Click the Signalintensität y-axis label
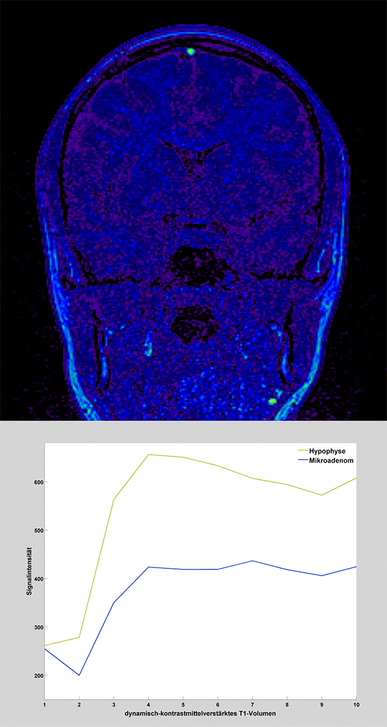The image size is (387, 727). (29, 572)
